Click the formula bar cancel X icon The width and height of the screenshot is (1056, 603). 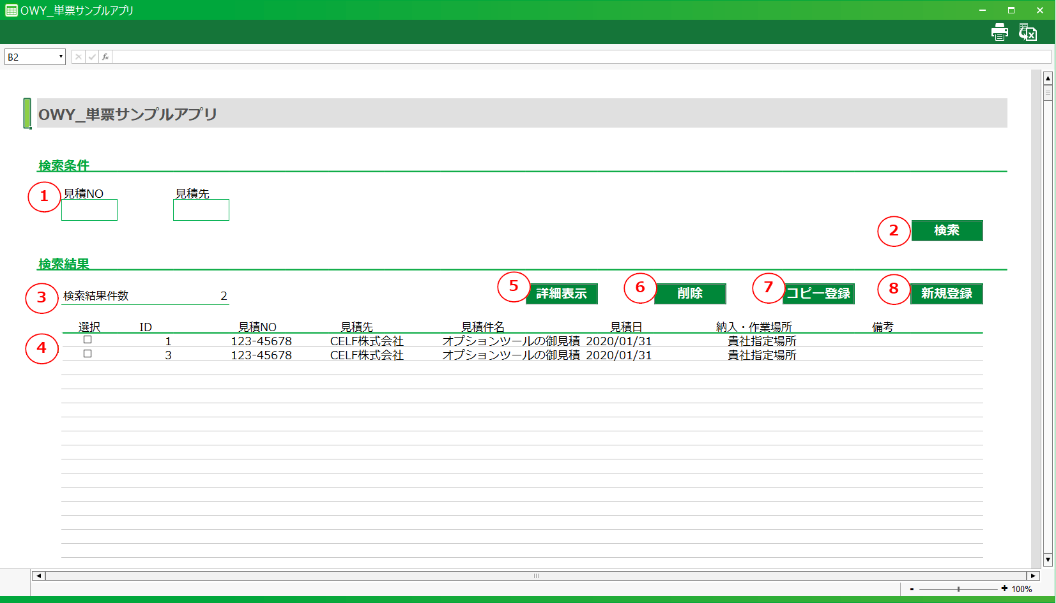pos(78,57)
